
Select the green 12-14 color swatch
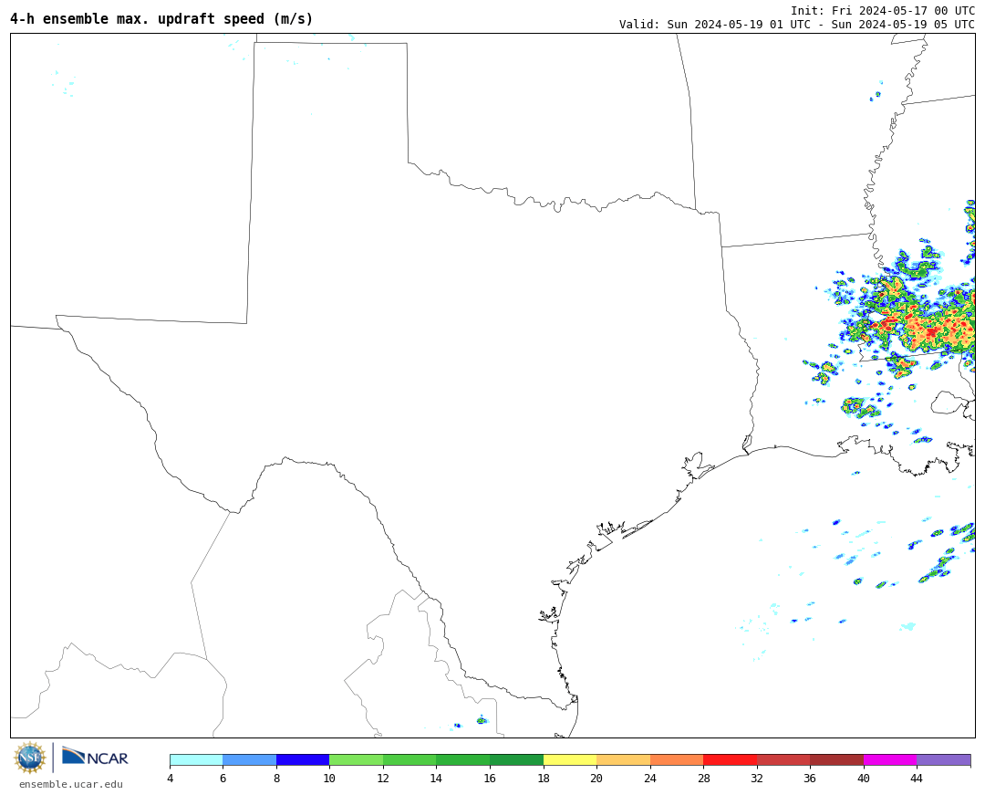pyautogui.click(x=410, y=760)
